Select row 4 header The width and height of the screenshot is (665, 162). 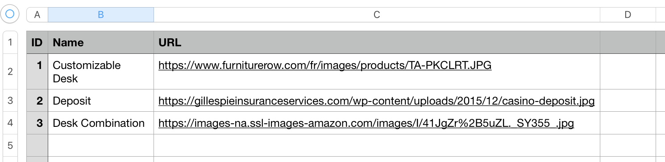(10, 123)
